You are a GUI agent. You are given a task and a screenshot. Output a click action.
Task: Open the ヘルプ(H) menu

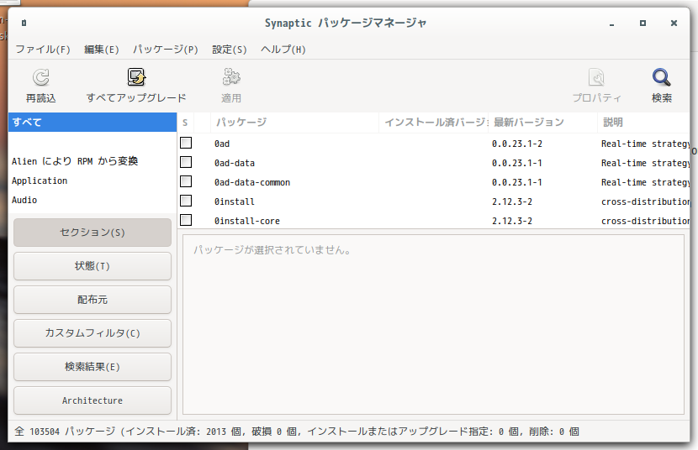pyautogui.click(x=283, y=50)
